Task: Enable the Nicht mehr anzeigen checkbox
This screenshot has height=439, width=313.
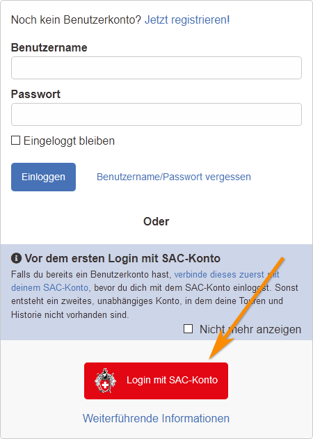Action: click(188, 328)
